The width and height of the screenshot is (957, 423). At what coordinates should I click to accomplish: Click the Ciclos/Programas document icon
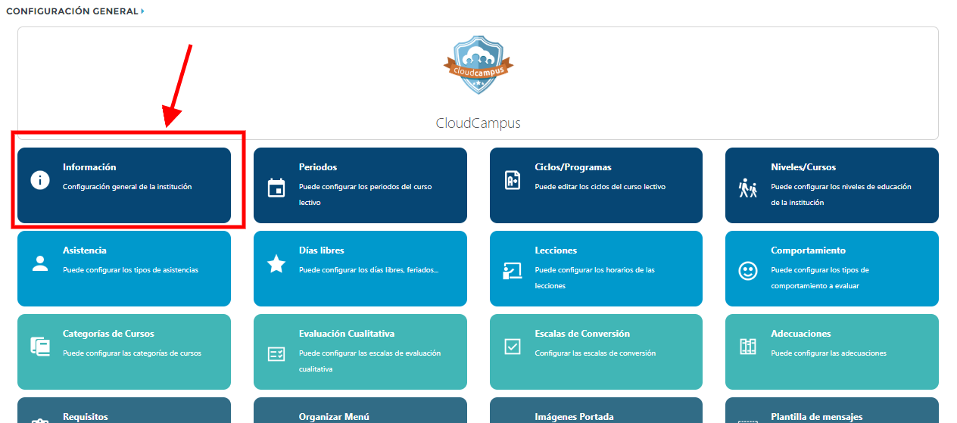pyautogui.click(x=513, y=180)
